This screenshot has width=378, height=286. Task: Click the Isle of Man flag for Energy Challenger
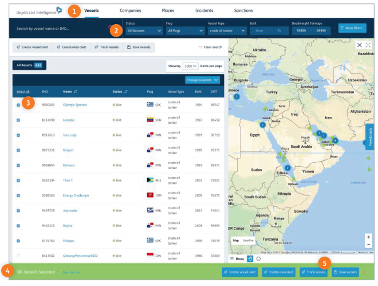[x=150, y=195]
